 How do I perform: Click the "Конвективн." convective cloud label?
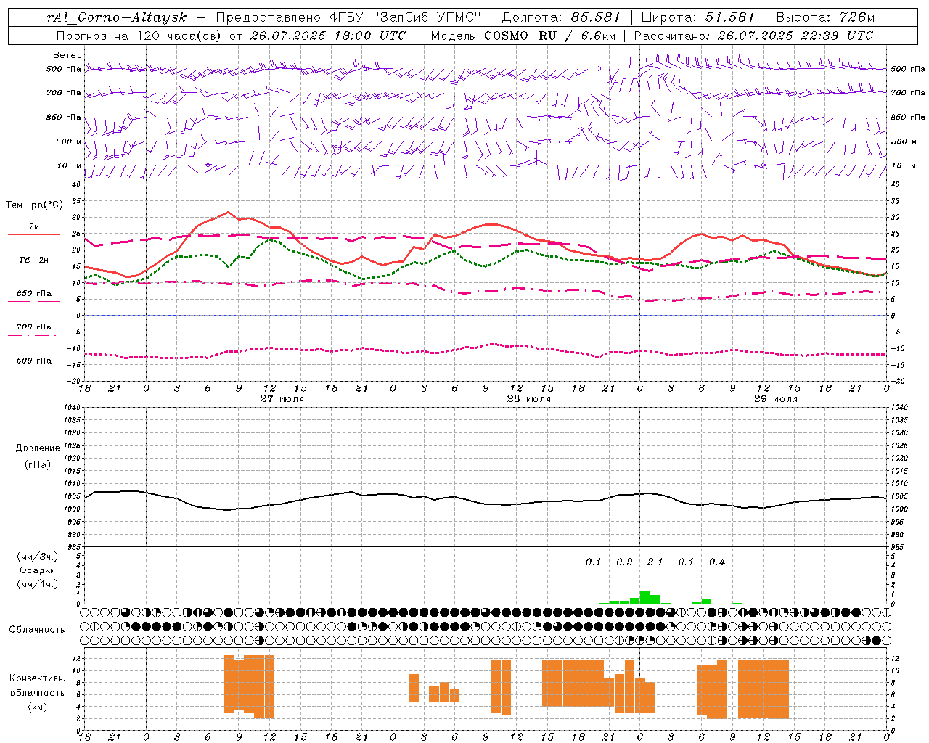tap(37, 678)
